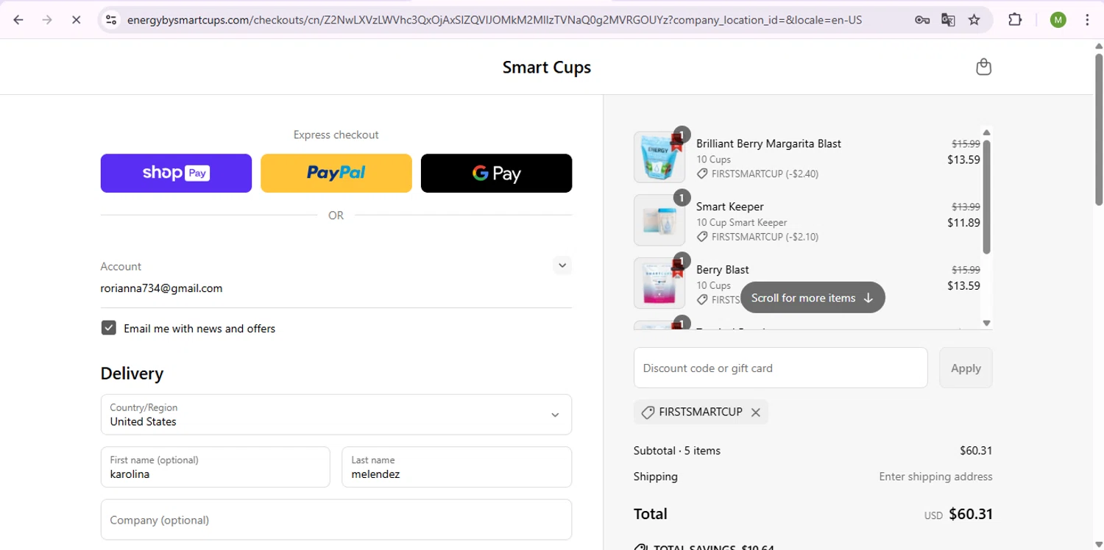Click the Smart Cups store title
Image resolution: width=1104 pixels, height=550 pixels.
547,68
